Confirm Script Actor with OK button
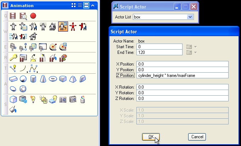 click(151, 137)
